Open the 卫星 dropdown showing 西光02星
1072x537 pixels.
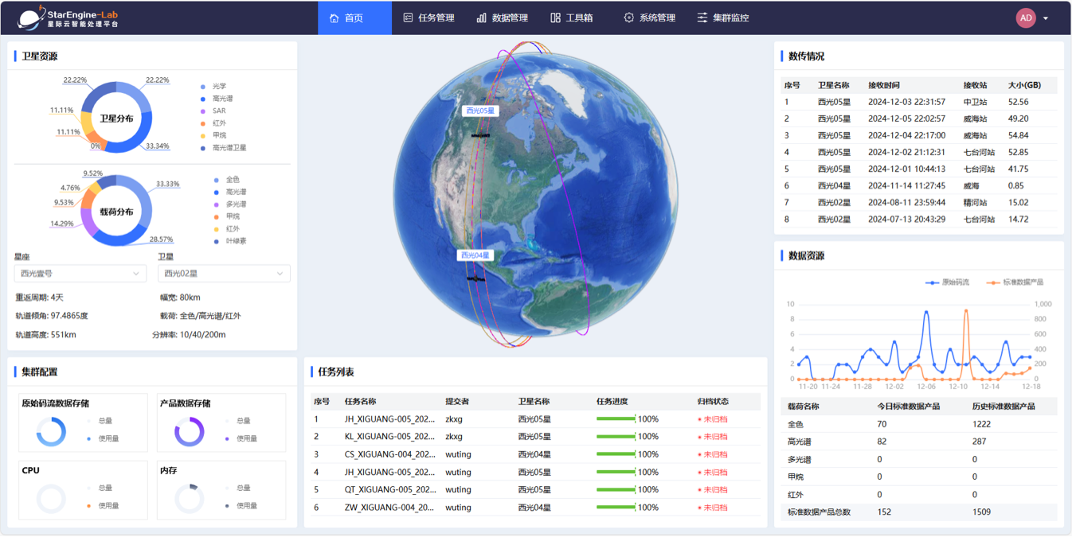[x=224, y=274]
